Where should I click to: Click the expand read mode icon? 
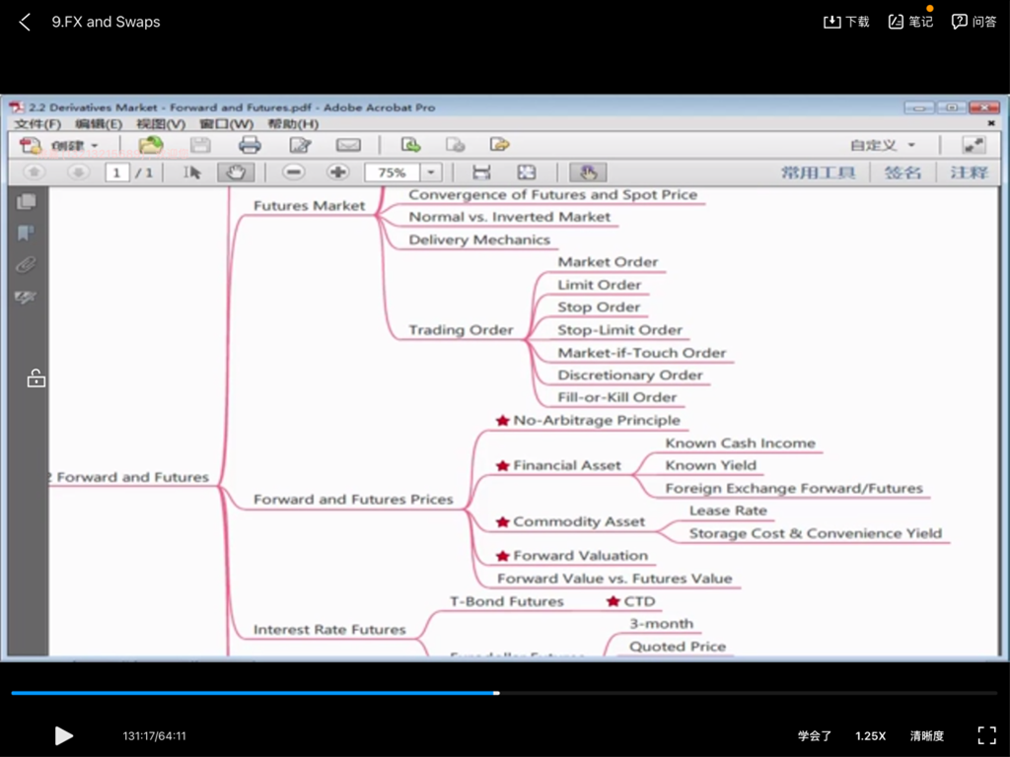pos(974,145)
